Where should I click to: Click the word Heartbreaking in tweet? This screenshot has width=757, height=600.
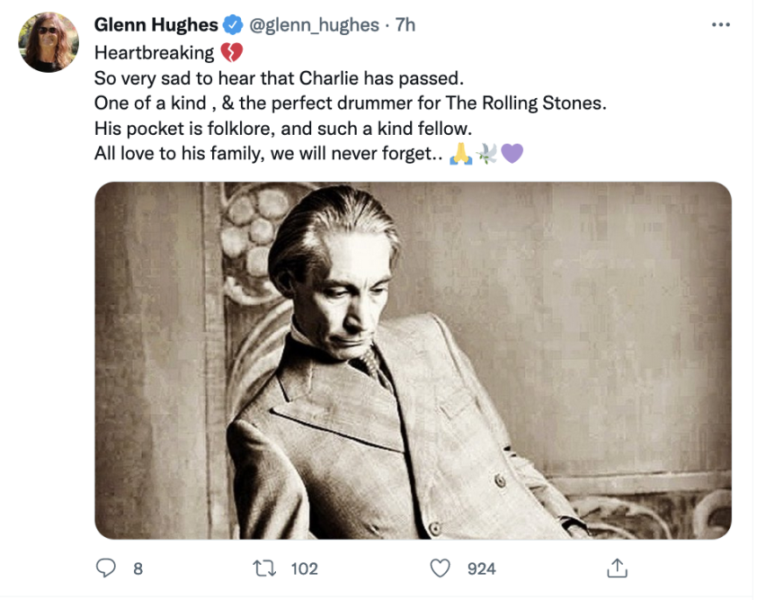(x=154, y=52)
